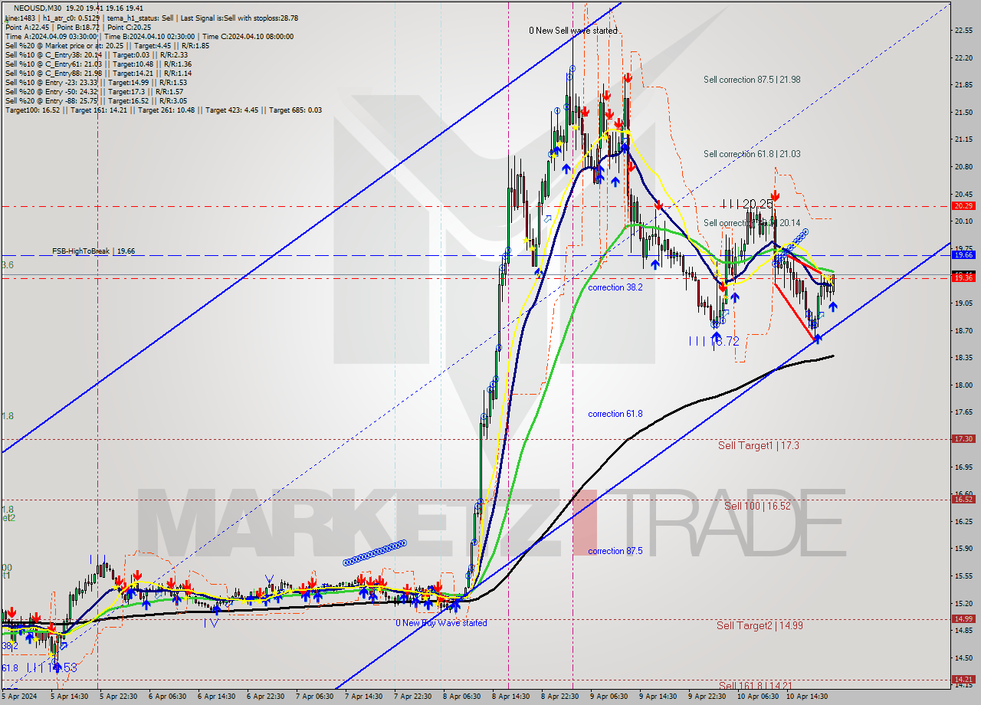The width and height of the screenshot is (981, 705).
Task: Select the blue 'correction 61.8' label
Action: [615, 414]
